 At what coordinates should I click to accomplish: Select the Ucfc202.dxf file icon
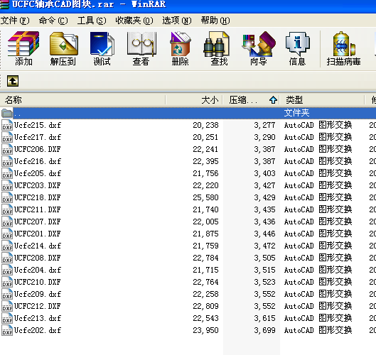(7, 330)
